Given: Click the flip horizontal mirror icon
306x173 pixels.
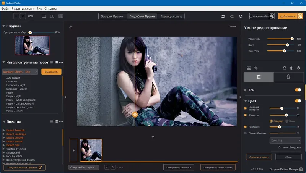Looking at the screenshot, I should 291,68.
